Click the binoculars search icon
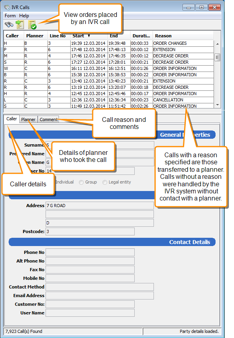Viewport: 234px width, 338px height. pyautogui.click(x=9, y=25)
